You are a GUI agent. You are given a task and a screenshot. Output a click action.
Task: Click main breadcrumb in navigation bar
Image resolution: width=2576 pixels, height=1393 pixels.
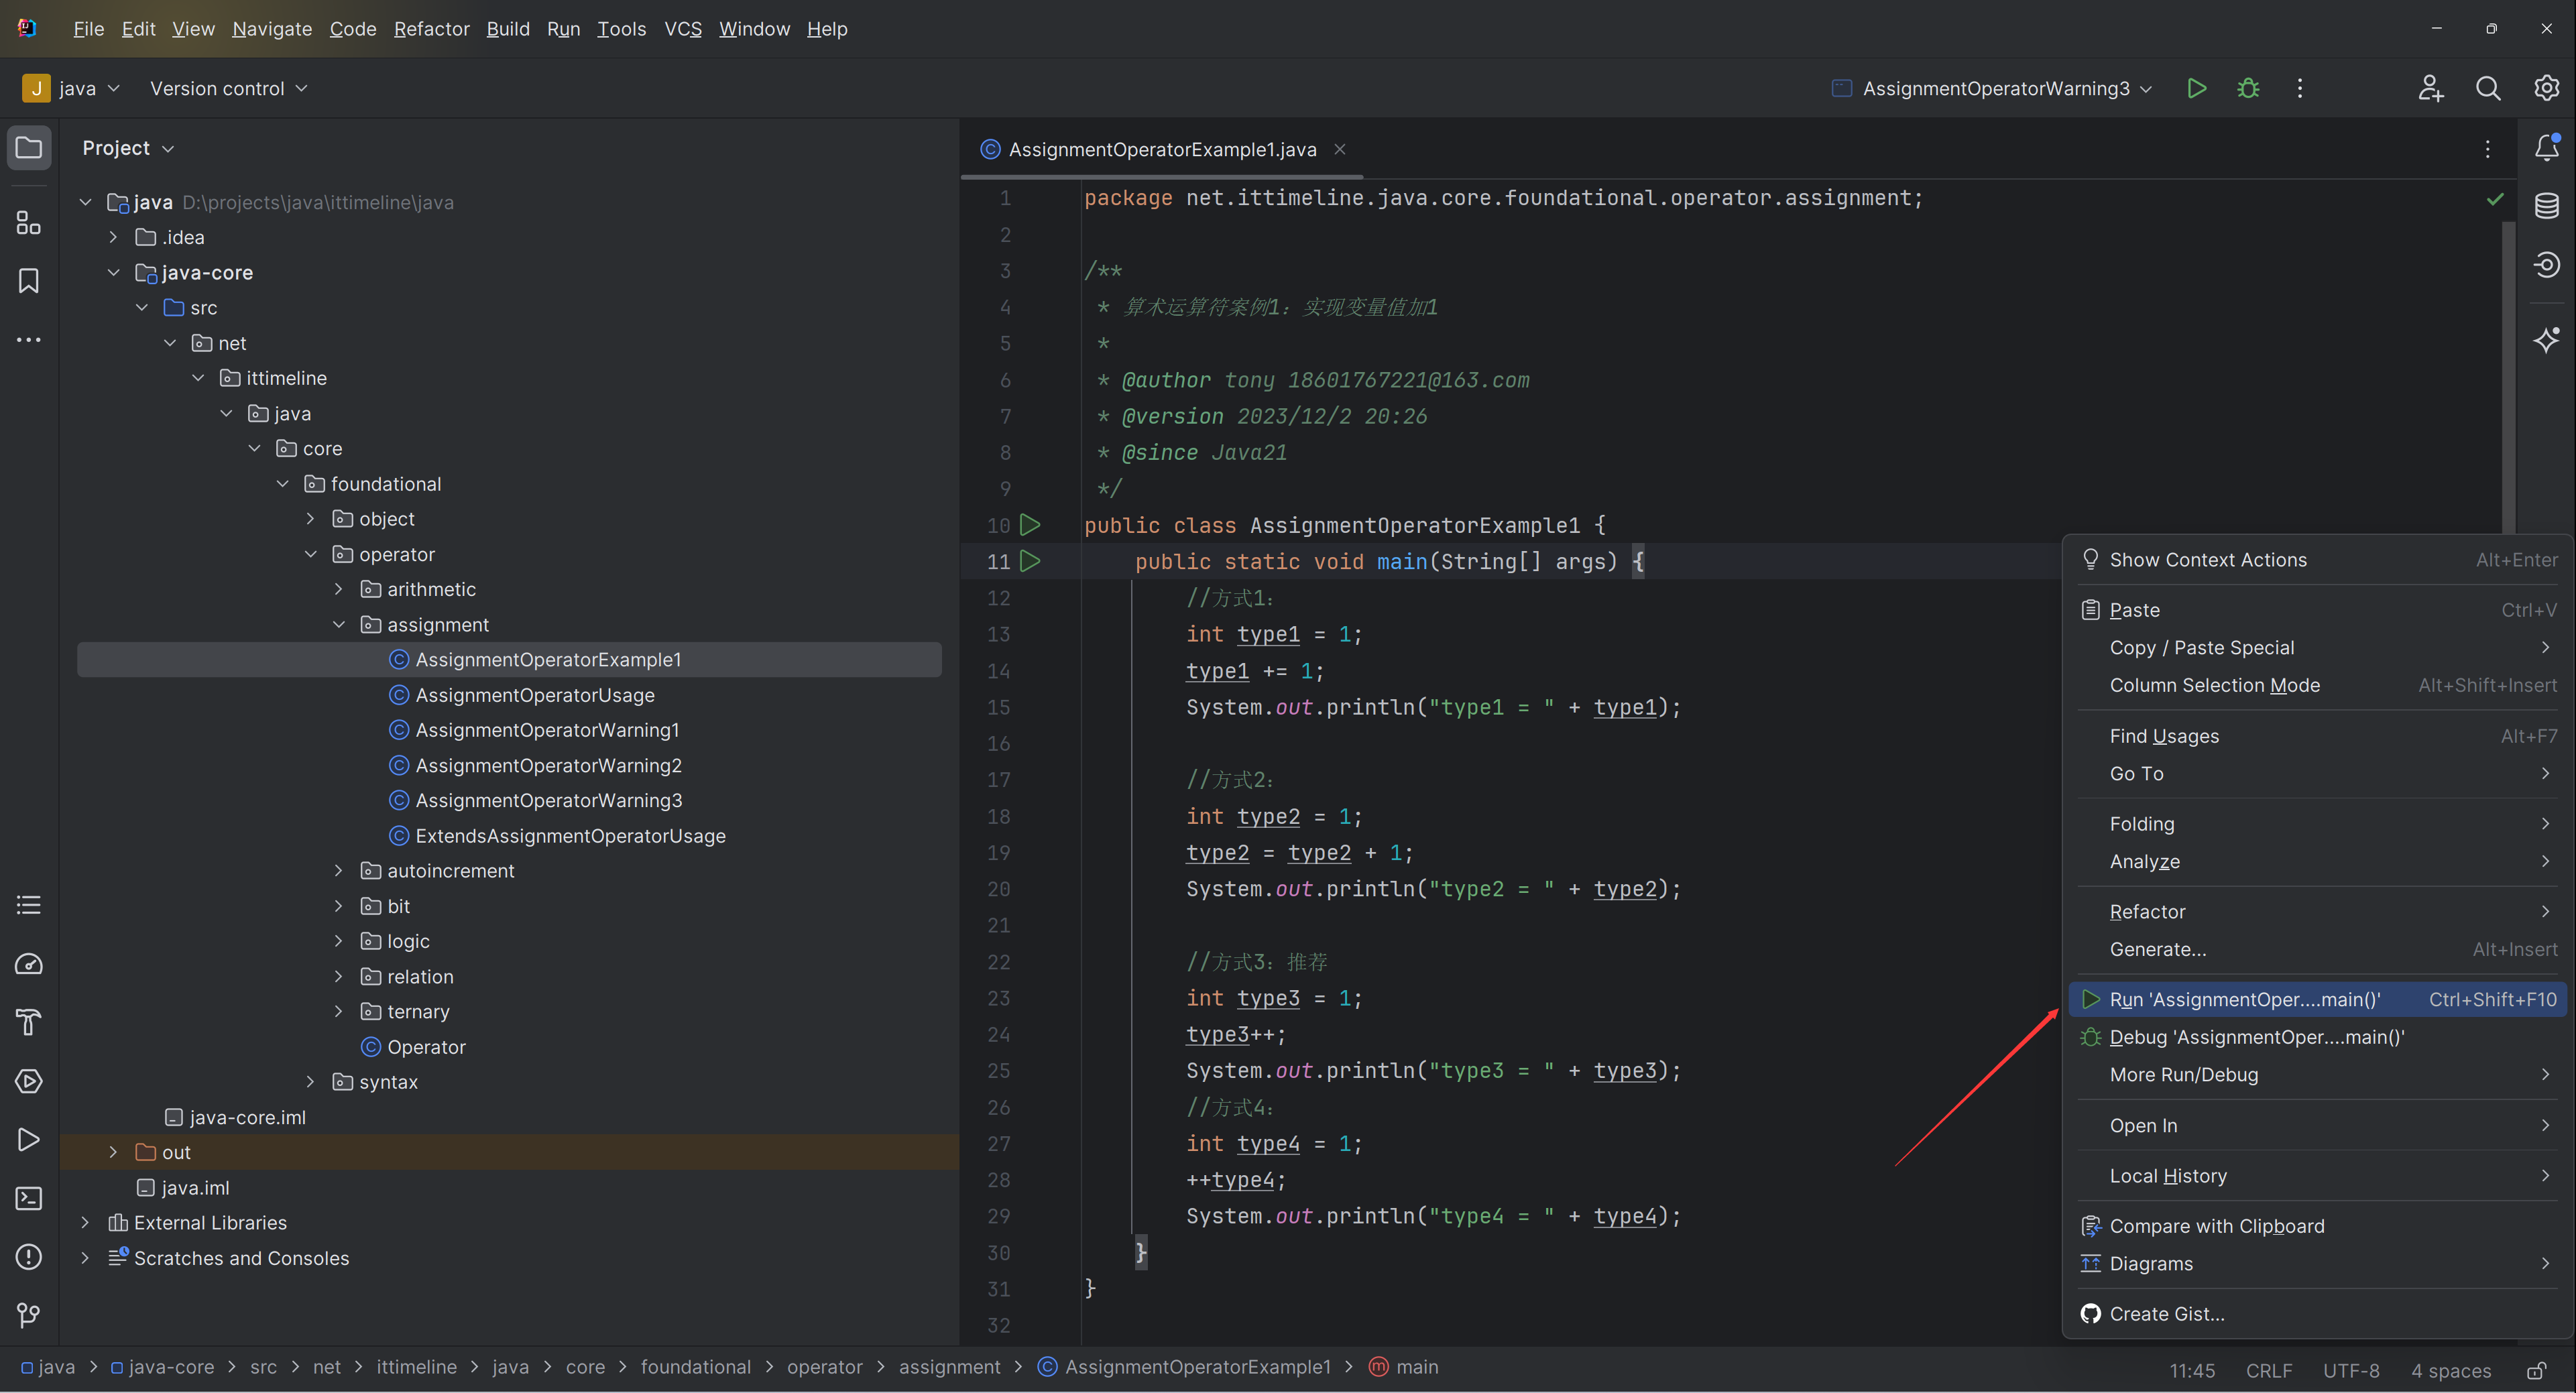(x=1404, y=1367)
